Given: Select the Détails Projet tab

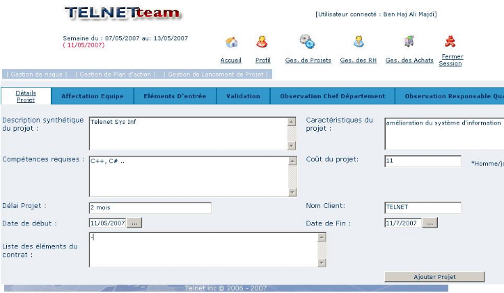Looking at the screenshot, I should [x=26, y=96].
